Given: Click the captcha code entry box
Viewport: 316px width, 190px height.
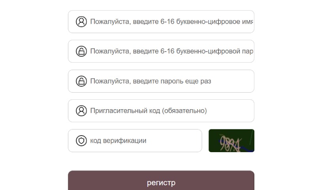Looking at the screenshot, I should [x=142, y=141].
